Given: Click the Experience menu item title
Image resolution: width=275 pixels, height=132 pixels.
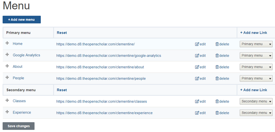Looking at the screenshot, I should [22, 112].
